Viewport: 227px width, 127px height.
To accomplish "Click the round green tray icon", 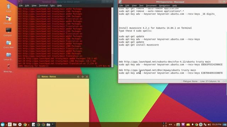I will click(x=201, y=125).
